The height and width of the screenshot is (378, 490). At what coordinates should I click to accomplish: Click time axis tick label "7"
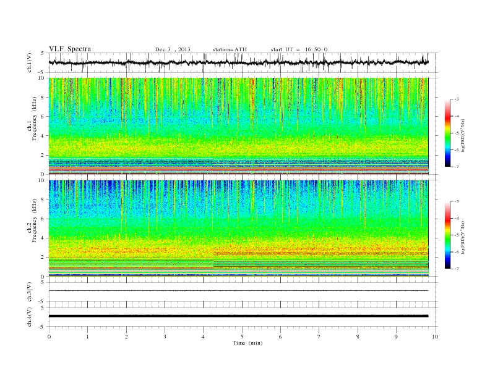319,337
